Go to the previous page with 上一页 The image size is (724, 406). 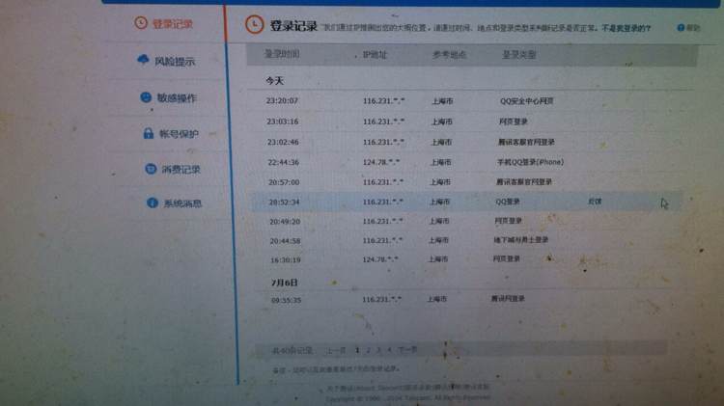[x=337, y=350]
